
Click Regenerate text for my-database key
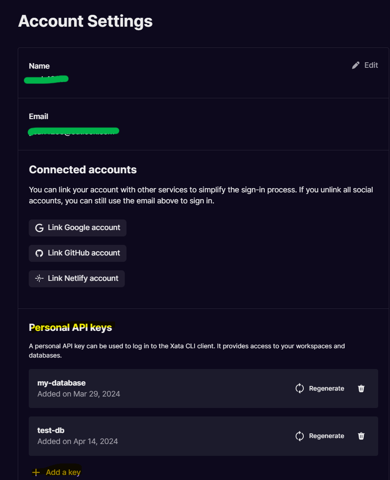[327, 388]
